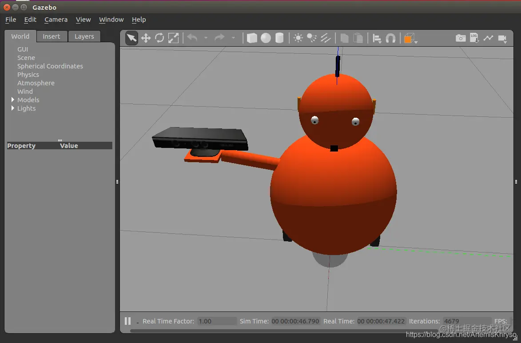Toggle the snap magnet tool
The image size is (521, 343).
pyautogui.click(x=390, y=39)
